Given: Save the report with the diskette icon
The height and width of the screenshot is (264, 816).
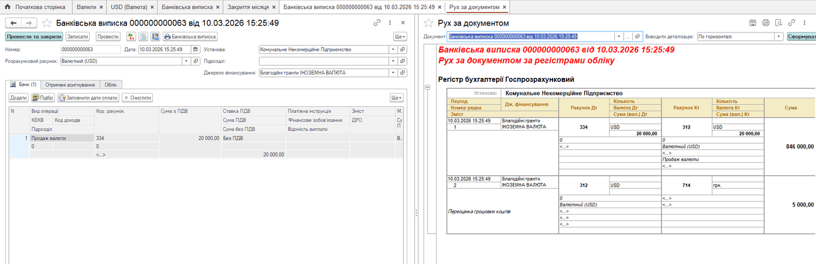Looking at the screenshot, I should coord(752,23).
